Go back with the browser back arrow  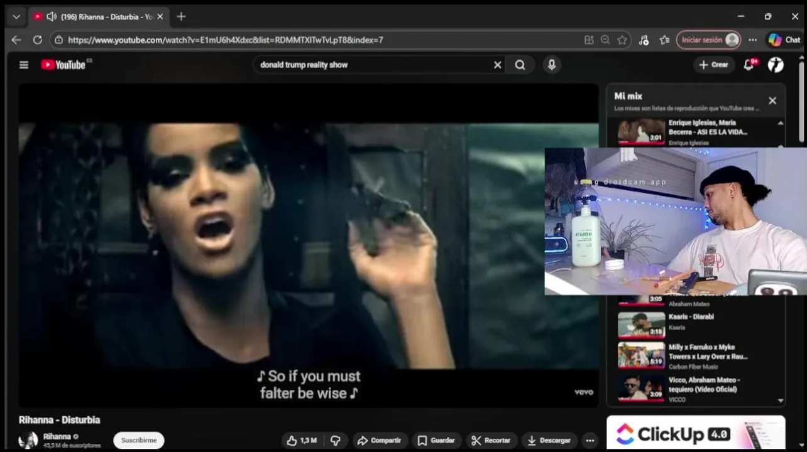pyautogui.click(x=16, y=40)
